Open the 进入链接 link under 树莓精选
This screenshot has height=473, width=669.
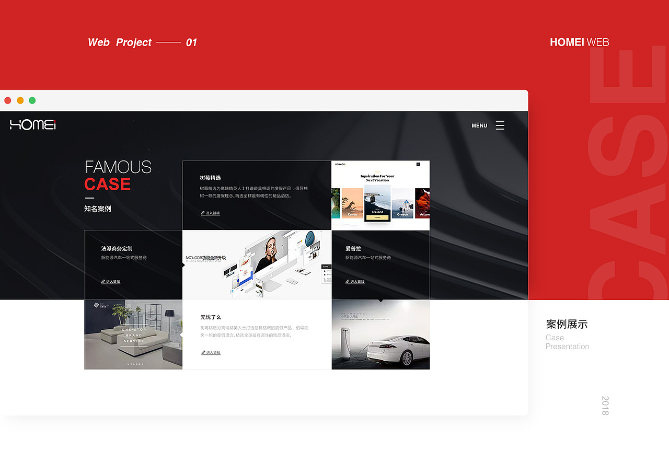click(x=210, y=213)
